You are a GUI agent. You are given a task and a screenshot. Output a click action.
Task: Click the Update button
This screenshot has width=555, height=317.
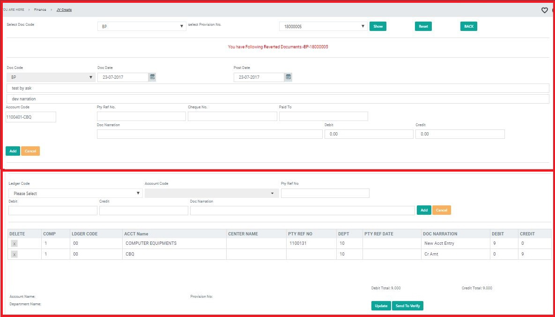(381, 306)
